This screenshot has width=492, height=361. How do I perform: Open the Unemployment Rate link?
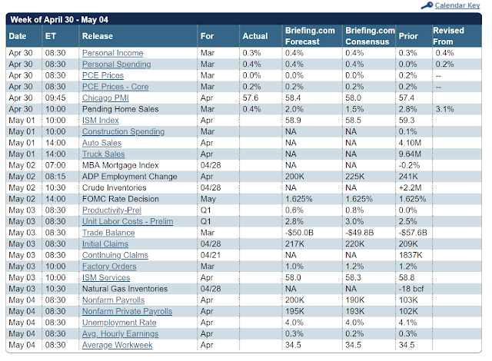coord(119,323)
